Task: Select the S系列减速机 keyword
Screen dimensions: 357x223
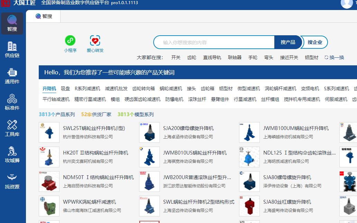Action: point(337,89)
